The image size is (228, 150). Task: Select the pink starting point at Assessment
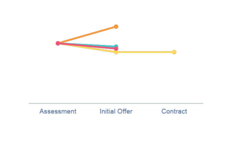[x=58, y=43]
